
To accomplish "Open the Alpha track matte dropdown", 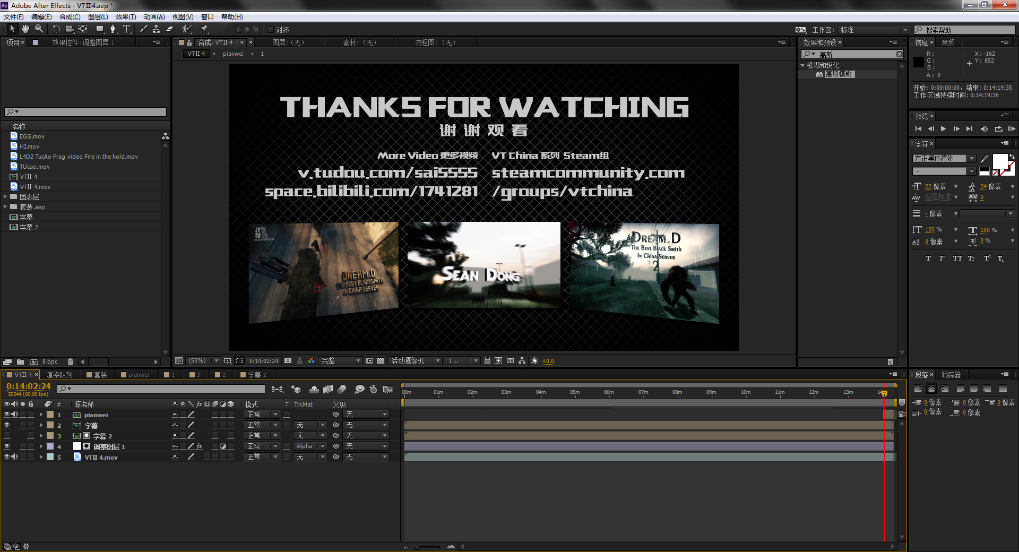I will [x=310, y=446].
